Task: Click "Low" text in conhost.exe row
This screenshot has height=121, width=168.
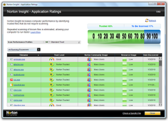Action: point(131,95)
